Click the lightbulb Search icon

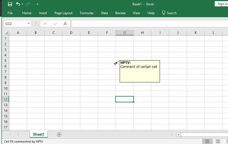164,13
